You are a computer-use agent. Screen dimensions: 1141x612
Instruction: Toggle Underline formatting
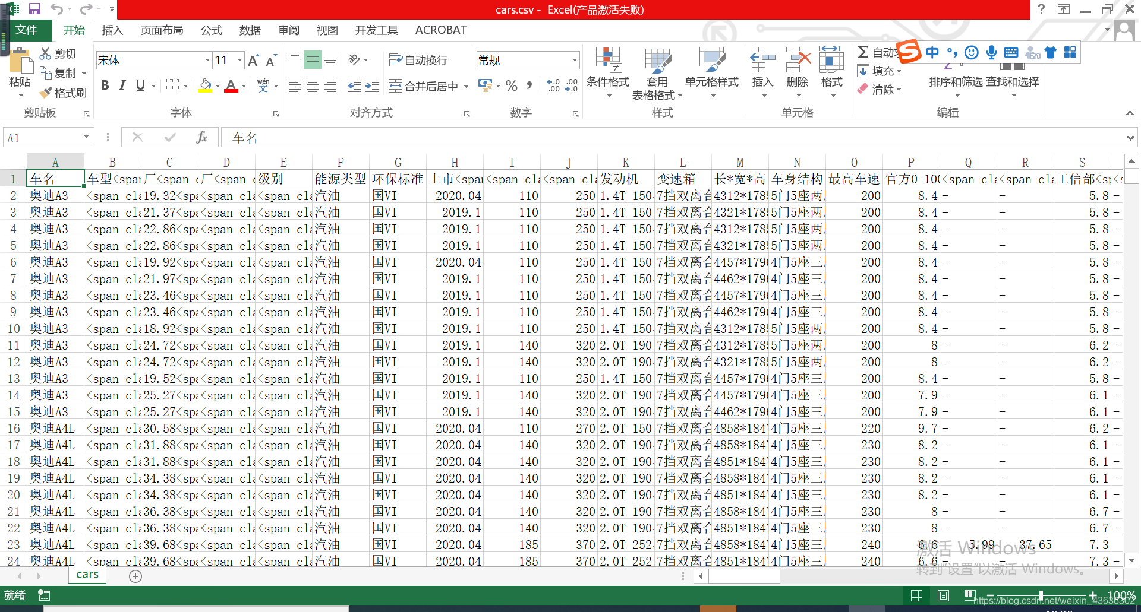(x=140, y=85)
